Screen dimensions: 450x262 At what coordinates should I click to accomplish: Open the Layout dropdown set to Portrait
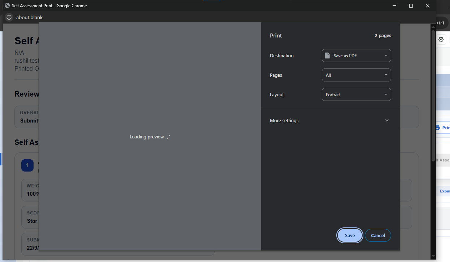(356, 94)
